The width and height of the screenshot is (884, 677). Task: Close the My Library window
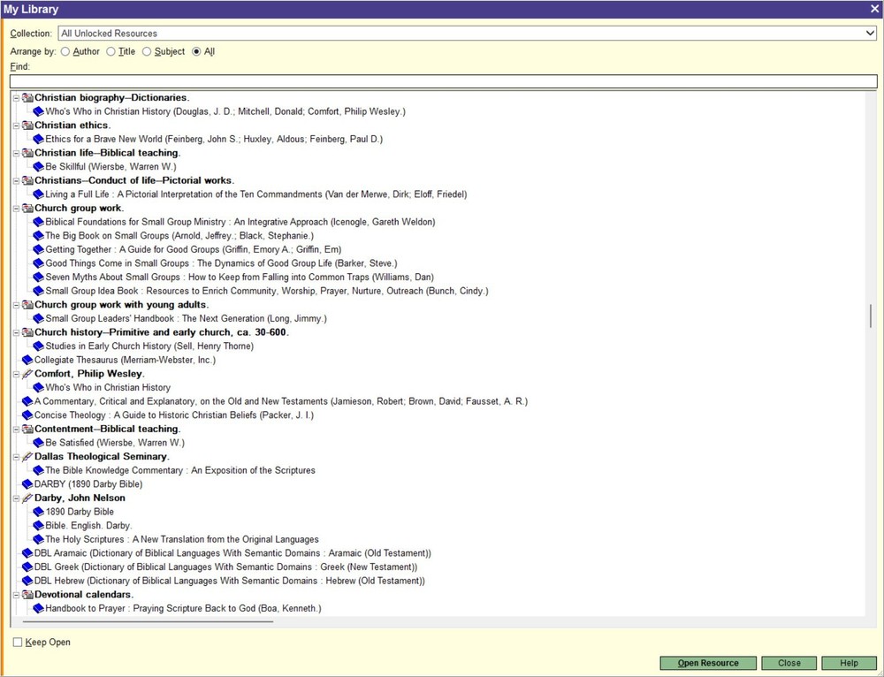874,9
